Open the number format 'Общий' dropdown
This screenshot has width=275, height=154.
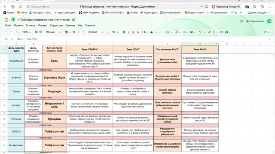[53, 32]
